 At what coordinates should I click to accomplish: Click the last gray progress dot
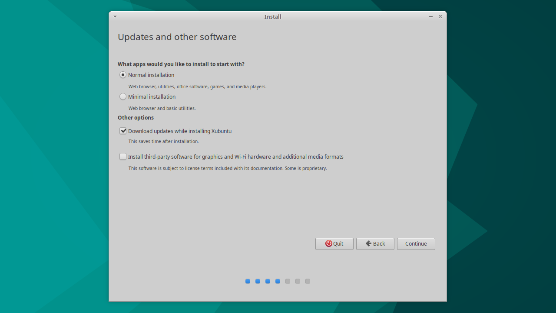[x=308, y=281]
